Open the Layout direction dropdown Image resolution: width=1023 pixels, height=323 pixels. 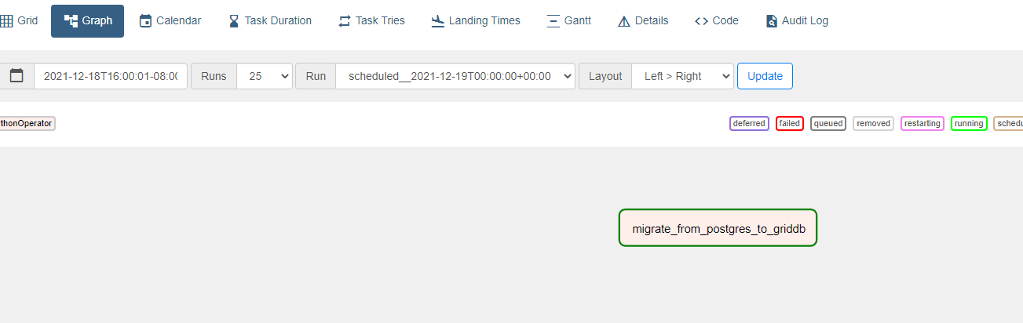[682, 76]
